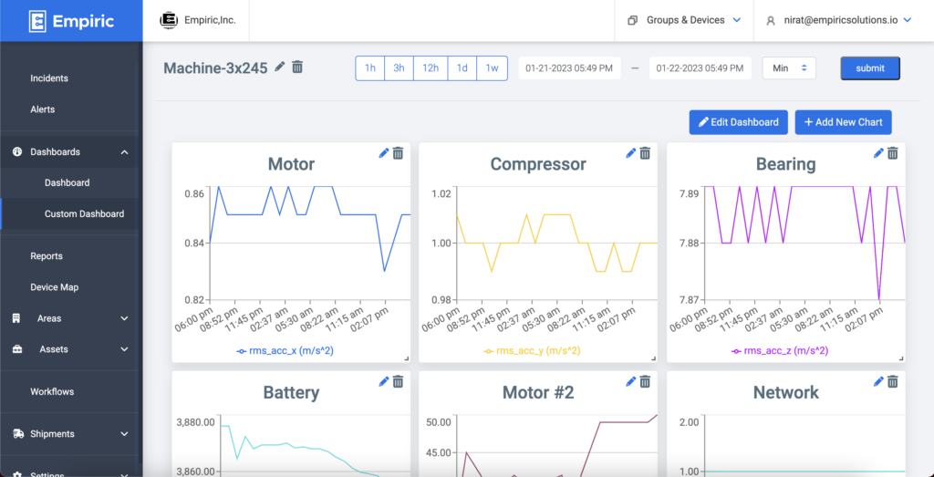Click the Edit Dashboard button
This screenshot has width=934, height=477.
739,122
